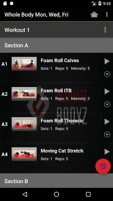Tap the Android back navigation button
Screen dimensions: 113x201
pos(25,194)
